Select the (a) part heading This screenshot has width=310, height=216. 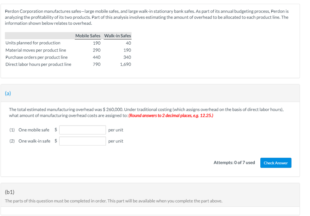pyautogui.click(x=8, y=93)
